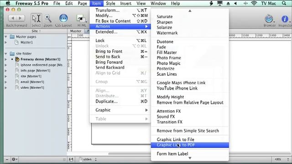The image size is (292, 164).
Task: Expand the info page triangle
Action: pos(6,71)
